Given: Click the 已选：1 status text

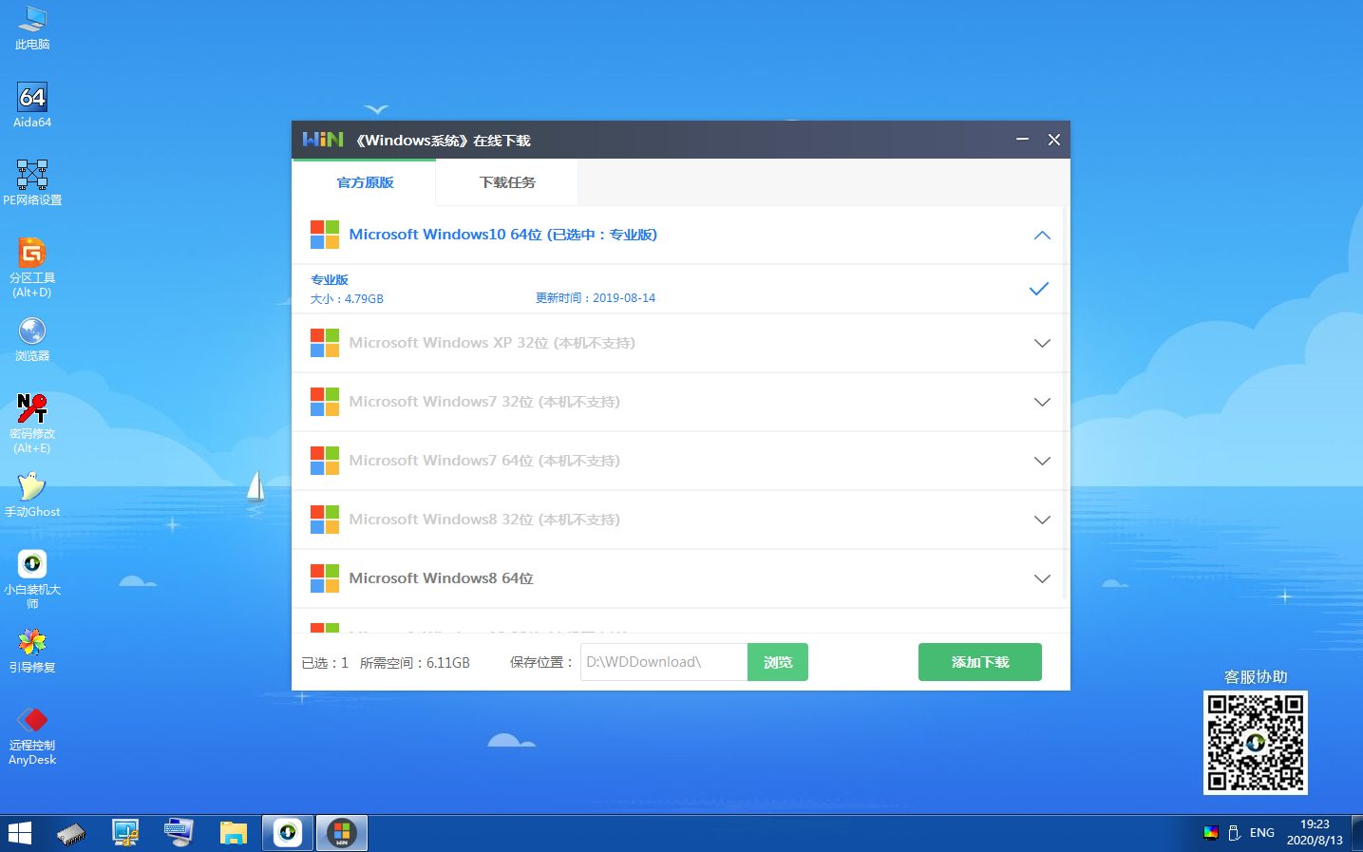Looking at the screenshot, I should click(x=325, y=663).
